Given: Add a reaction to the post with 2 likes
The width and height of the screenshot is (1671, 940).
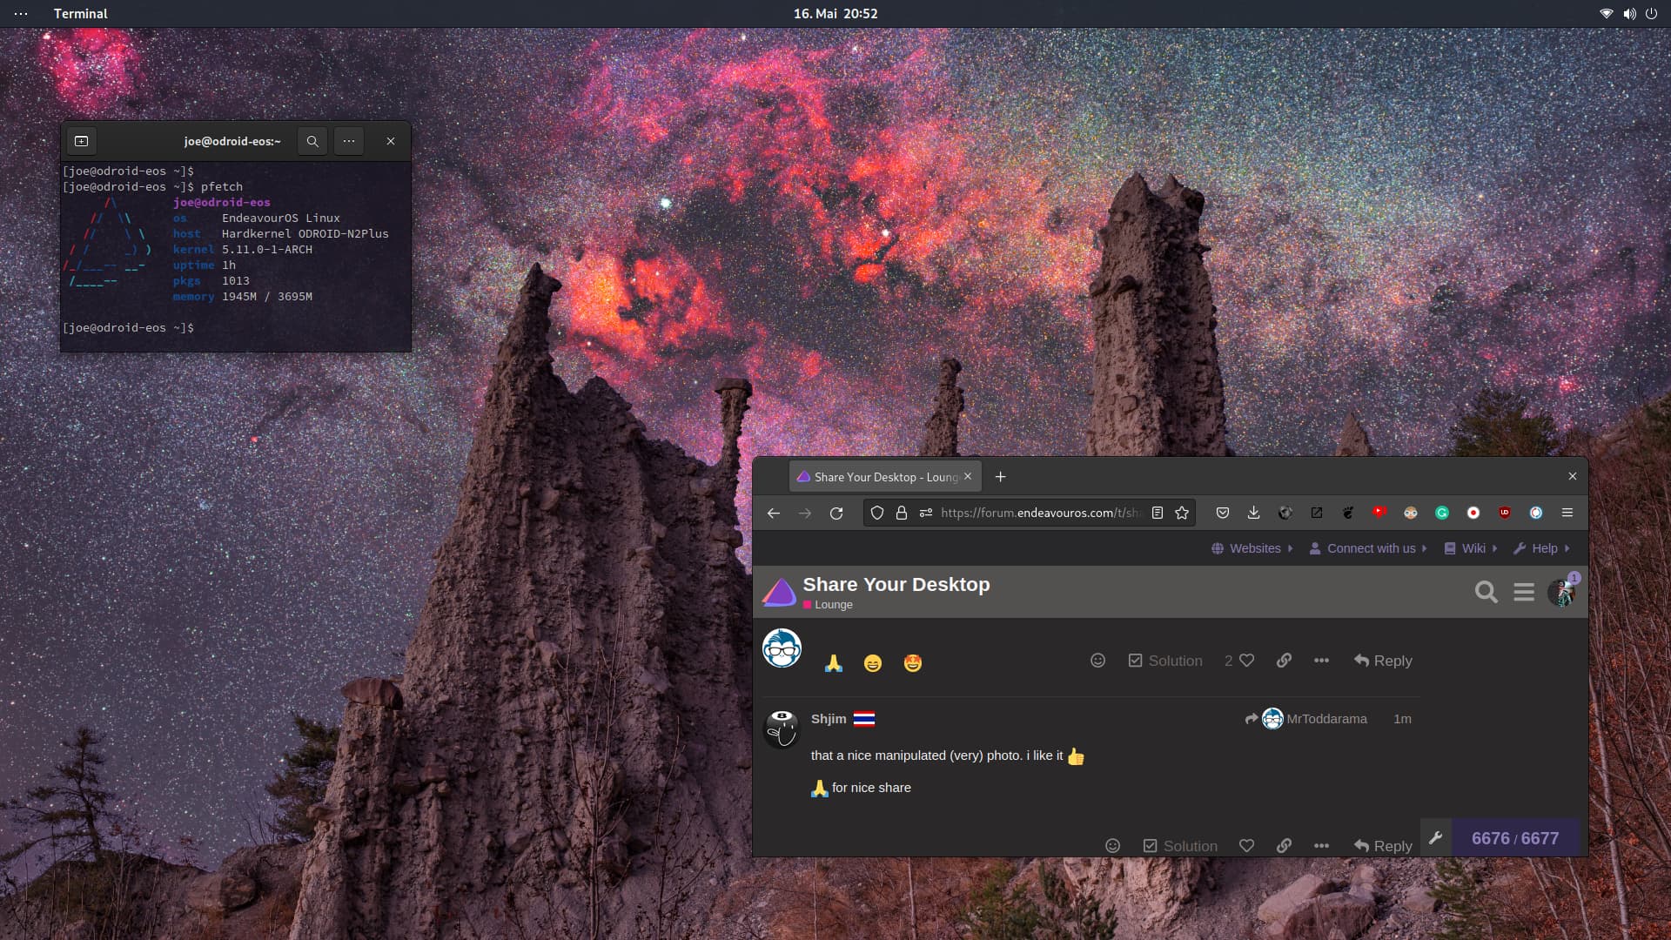Looking at the screenshot, I should (x=1098, y=661).
